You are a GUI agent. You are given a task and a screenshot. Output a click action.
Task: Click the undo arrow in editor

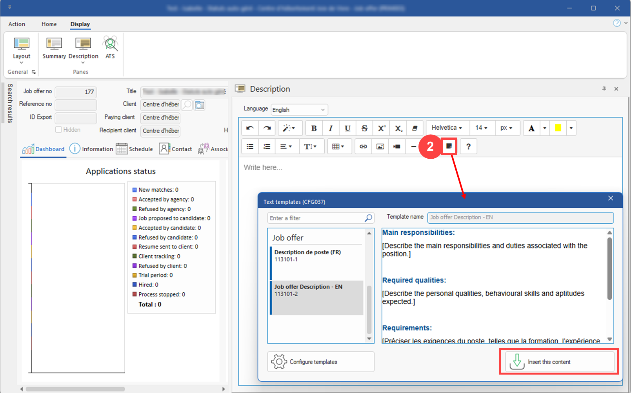click(x=250, y=128)
